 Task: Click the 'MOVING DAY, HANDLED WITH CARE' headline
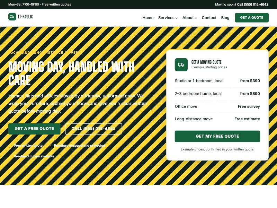[x=71, y=73]
